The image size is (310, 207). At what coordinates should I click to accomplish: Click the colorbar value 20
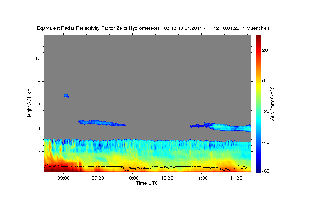click(265, 50)
